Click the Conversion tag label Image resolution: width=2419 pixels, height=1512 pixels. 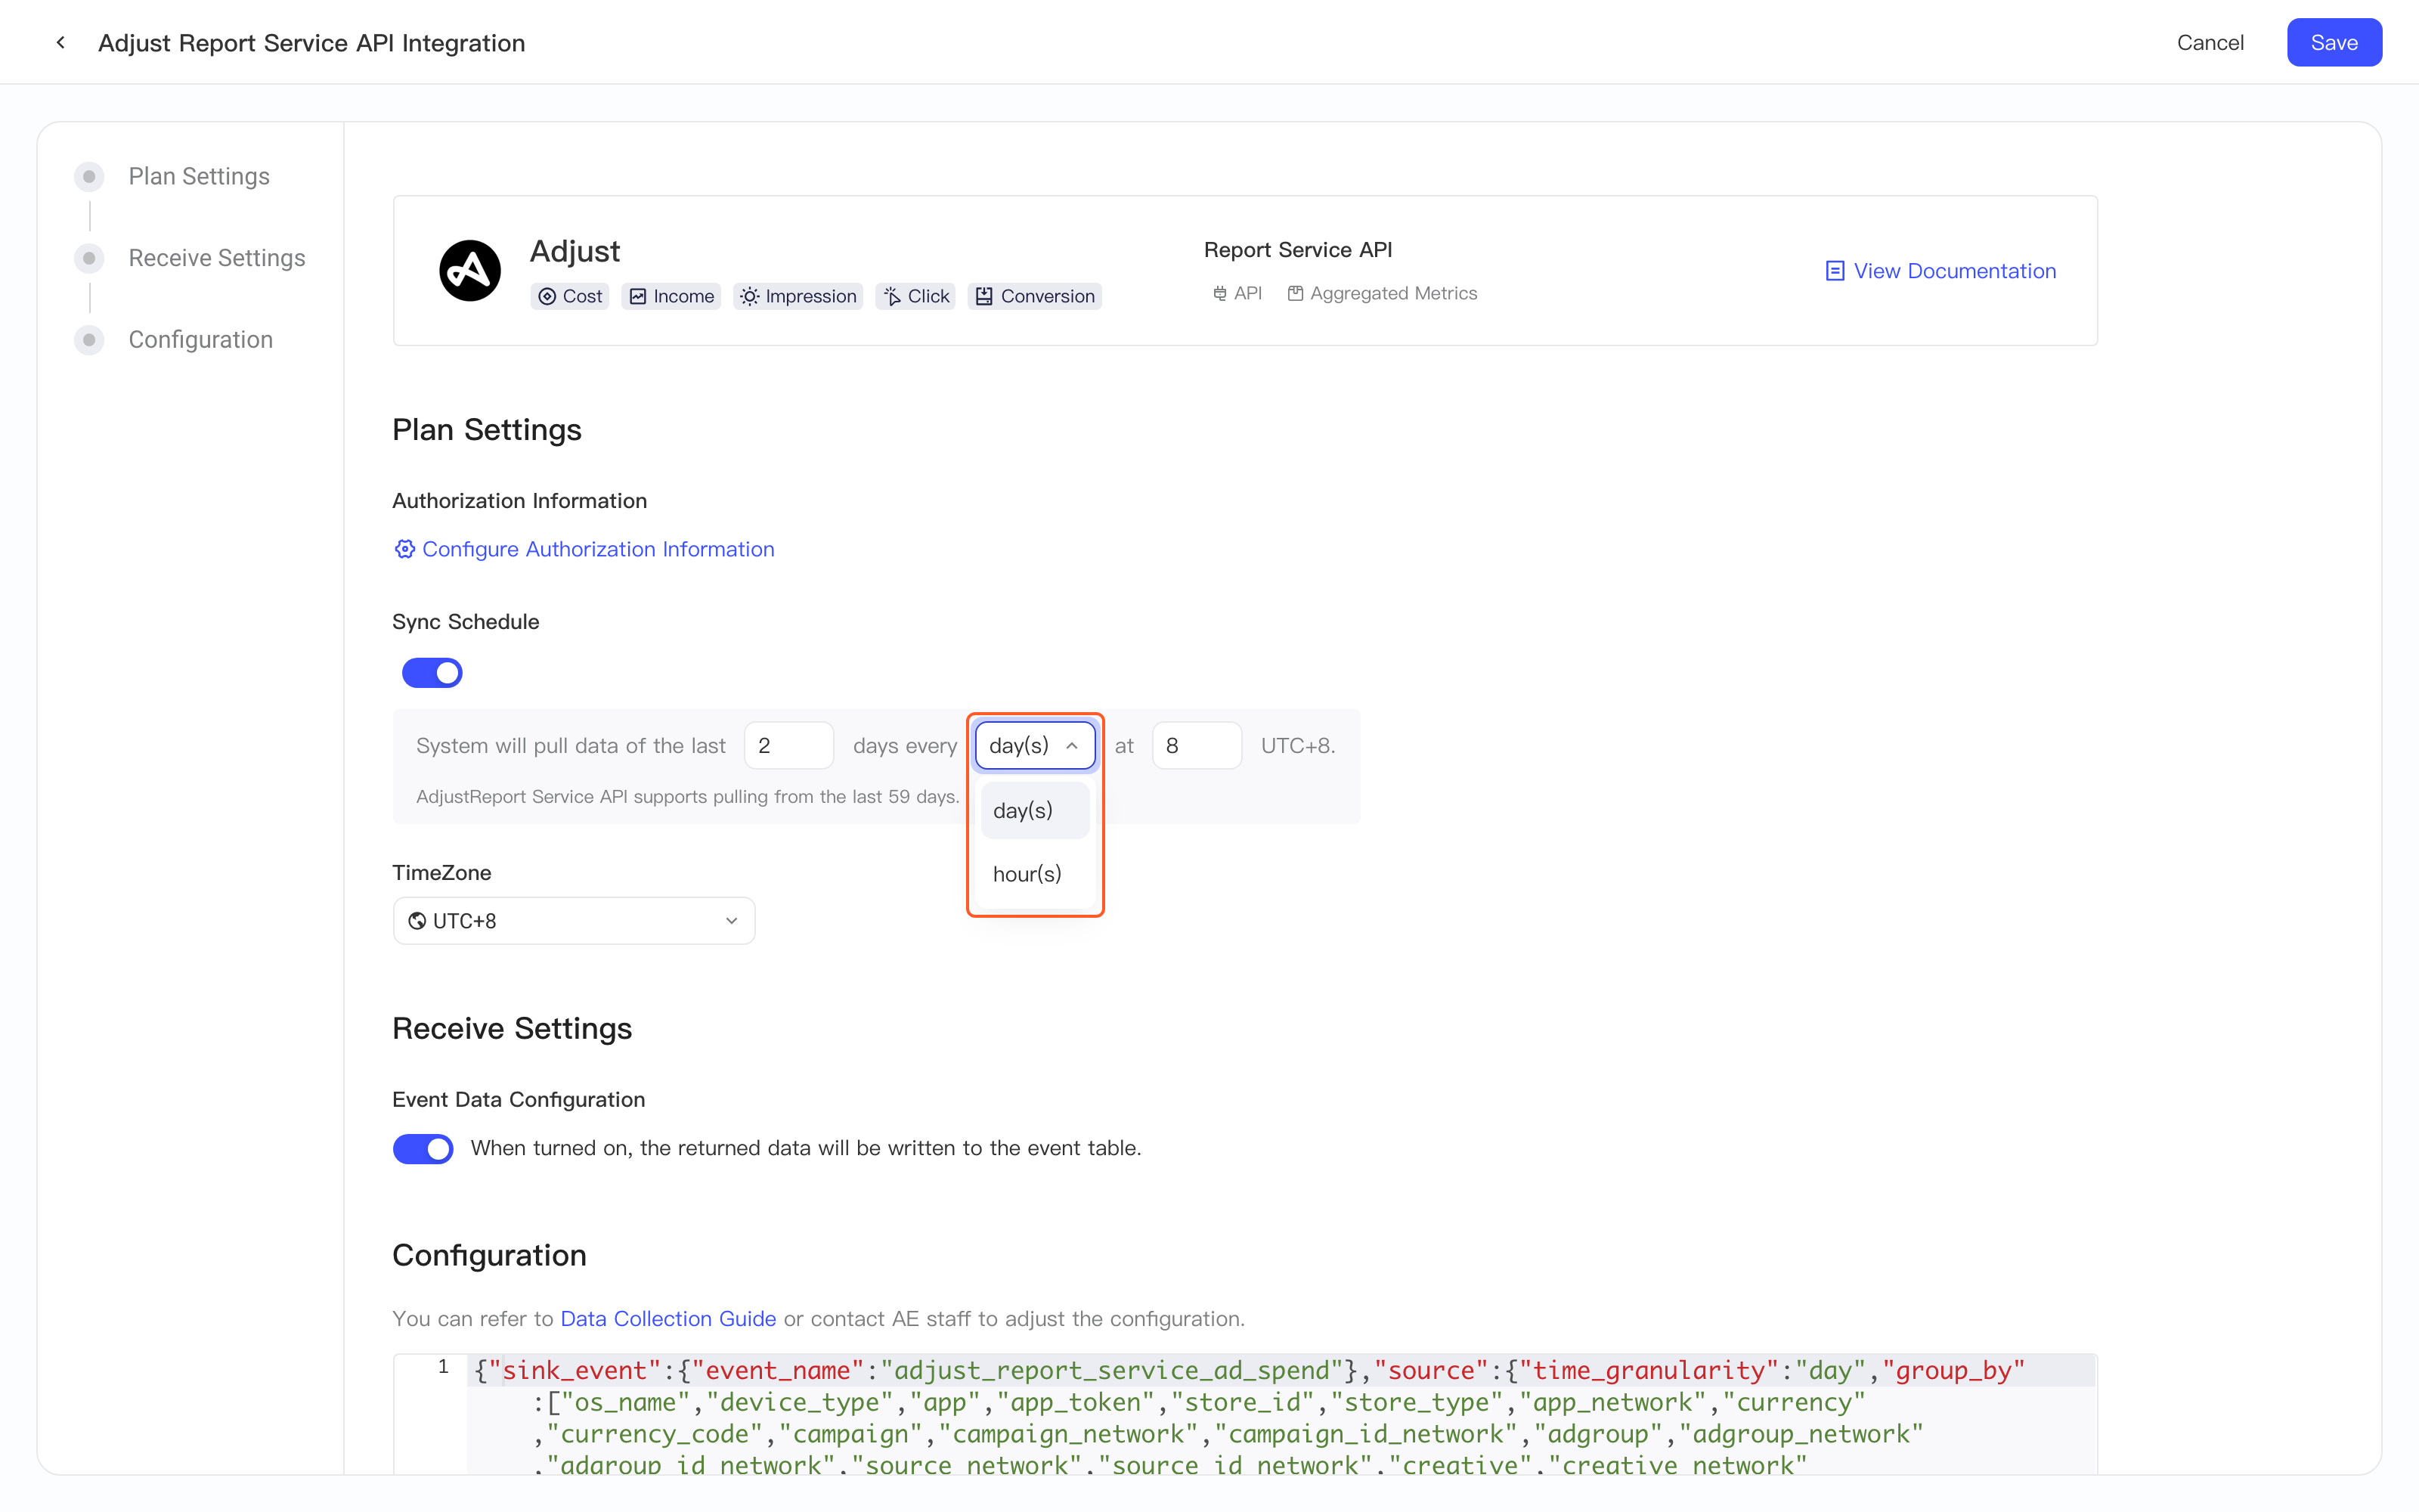(x=1048, y=296)
